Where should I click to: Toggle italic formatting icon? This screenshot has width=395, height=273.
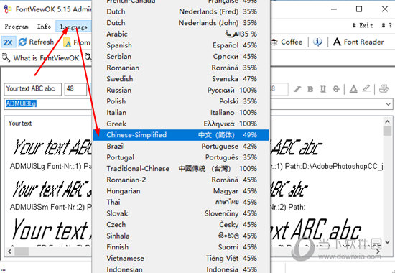pos(297,89)
